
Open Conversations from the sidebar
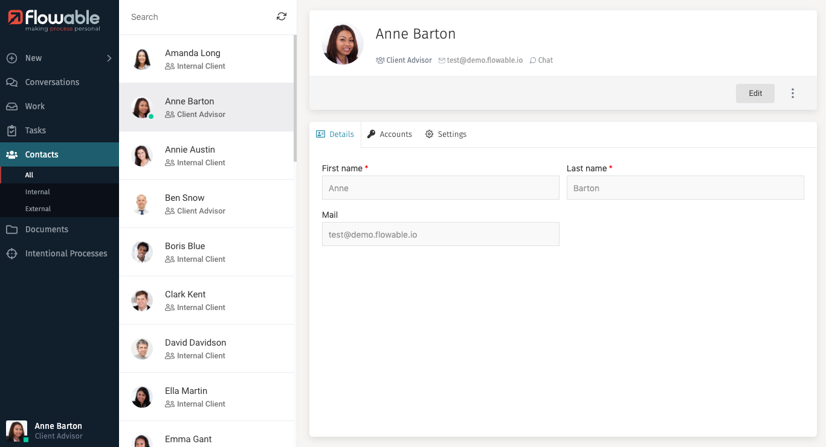(x=52, y=82)
